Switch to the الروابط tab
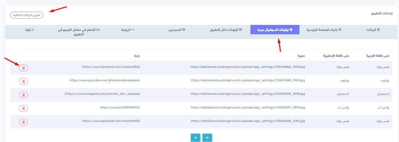The width and height of the screenshot is (399, 142). tap(127, 29)
